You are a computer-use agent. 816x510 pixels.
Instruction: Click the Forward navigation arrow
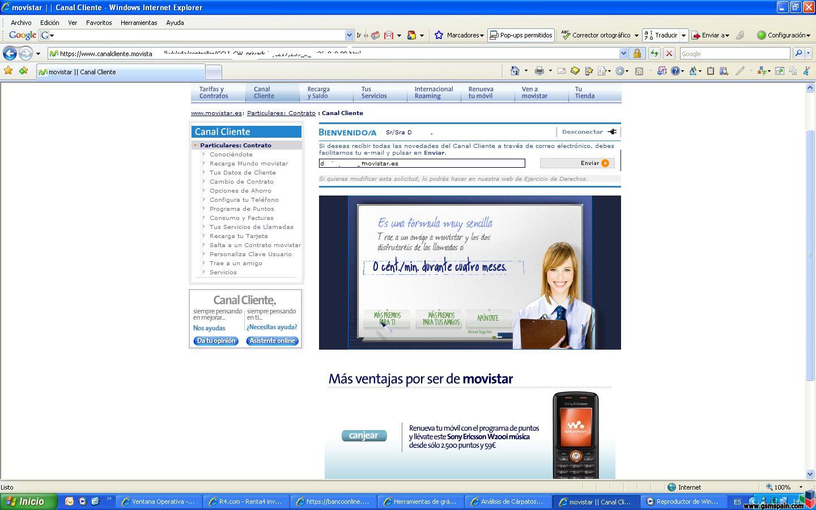tap(25, 53)
